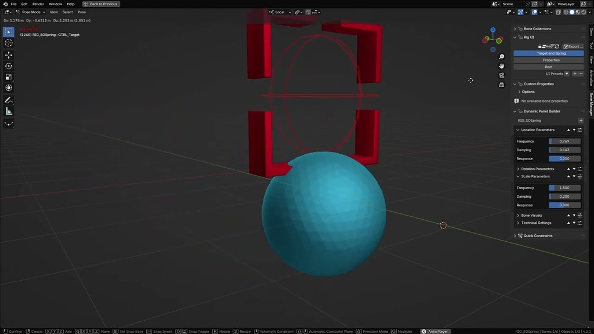Viewport: 594px width, 334px height.
Task: Switch to rendered shading
Action: tap(584, 12)
